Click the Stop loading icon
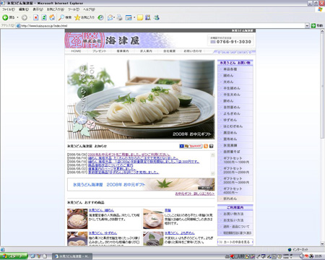The image size is (325, 260). tap(36, 17)
